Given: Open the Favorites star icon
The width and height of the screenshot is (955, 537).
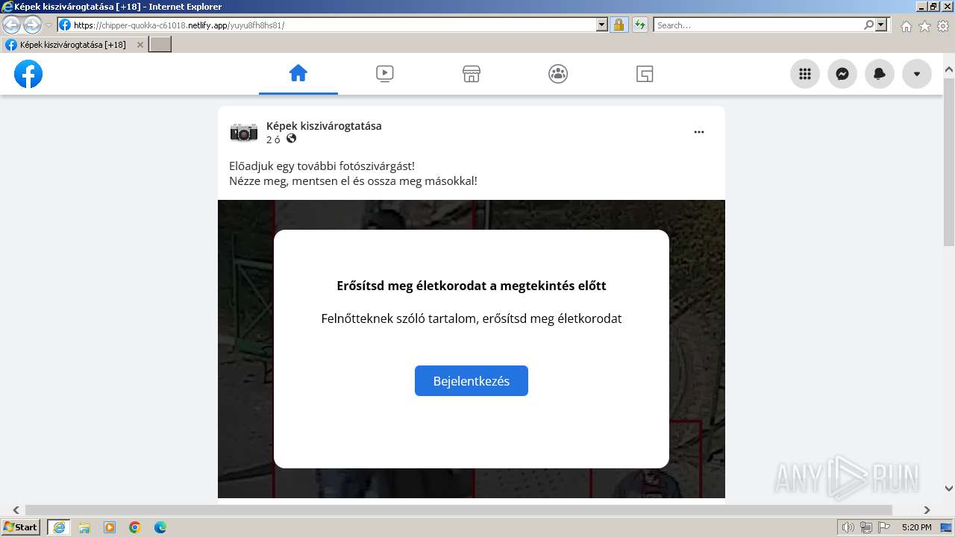Looking at the screenshot, I should click(925, 26).
